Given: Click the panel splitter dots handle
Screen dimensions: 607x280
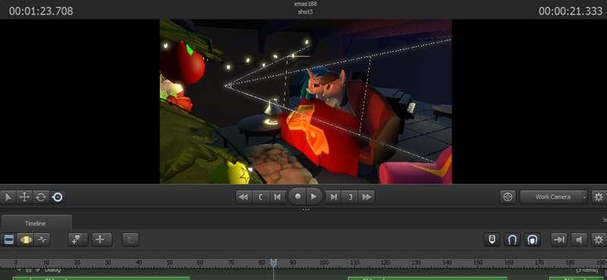Looking at the screenshot, I should point(306,209).
